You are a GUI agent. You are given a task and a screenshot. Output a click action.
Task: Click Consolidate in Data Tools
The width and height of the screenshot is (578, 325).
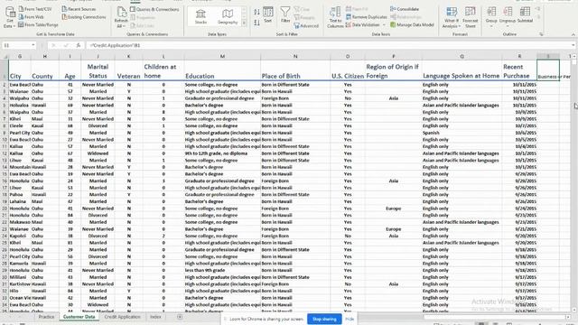click(405, 8)
